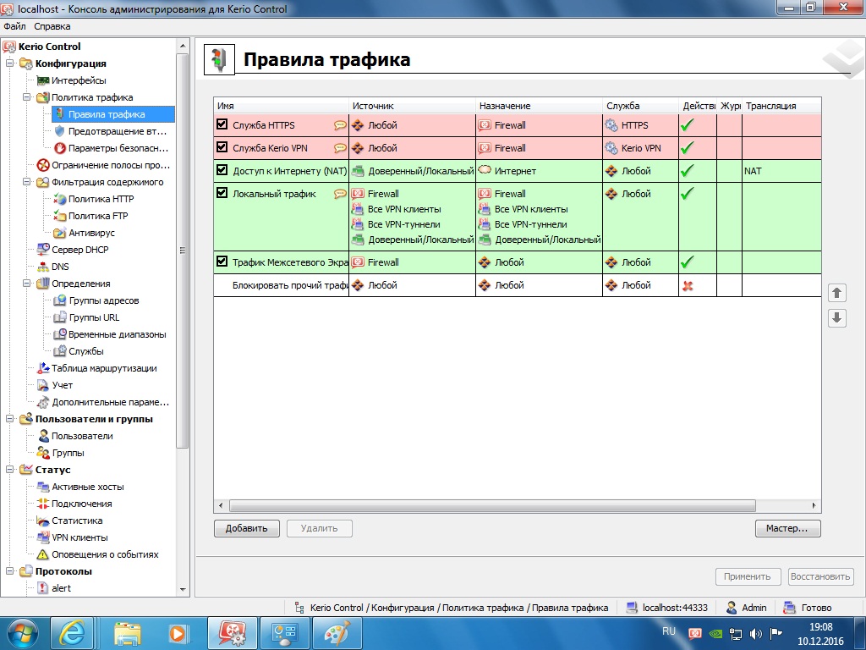Open Пользователи list item
The image size is (866, 650).
pyautogui.click(x=74, y=436)
